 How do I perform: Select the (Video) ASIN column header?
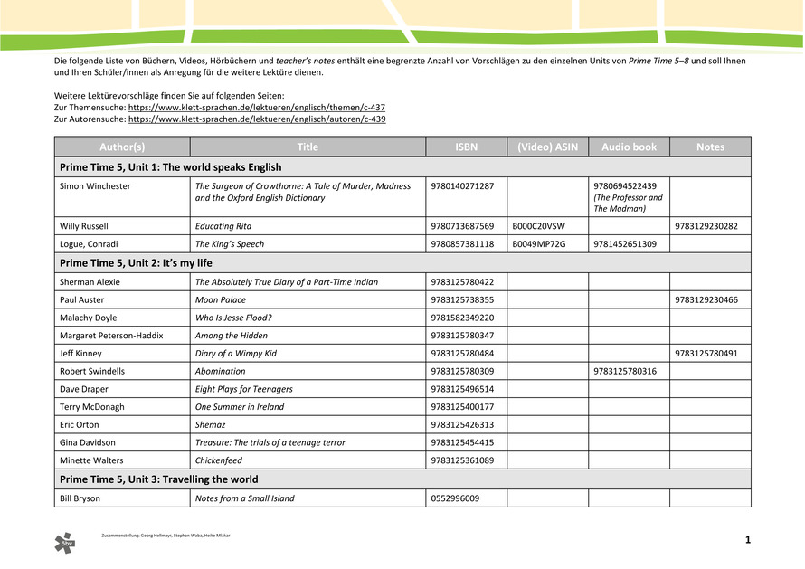click(547, 147)
